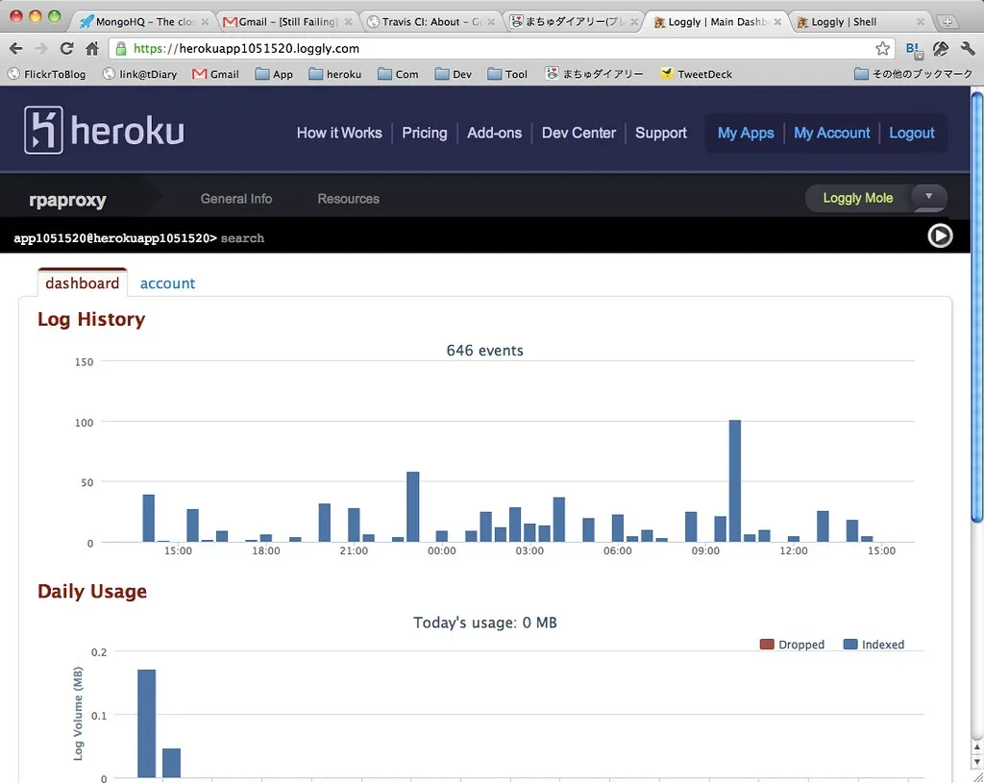Bookmark page with the star icon

pos(882,48)
